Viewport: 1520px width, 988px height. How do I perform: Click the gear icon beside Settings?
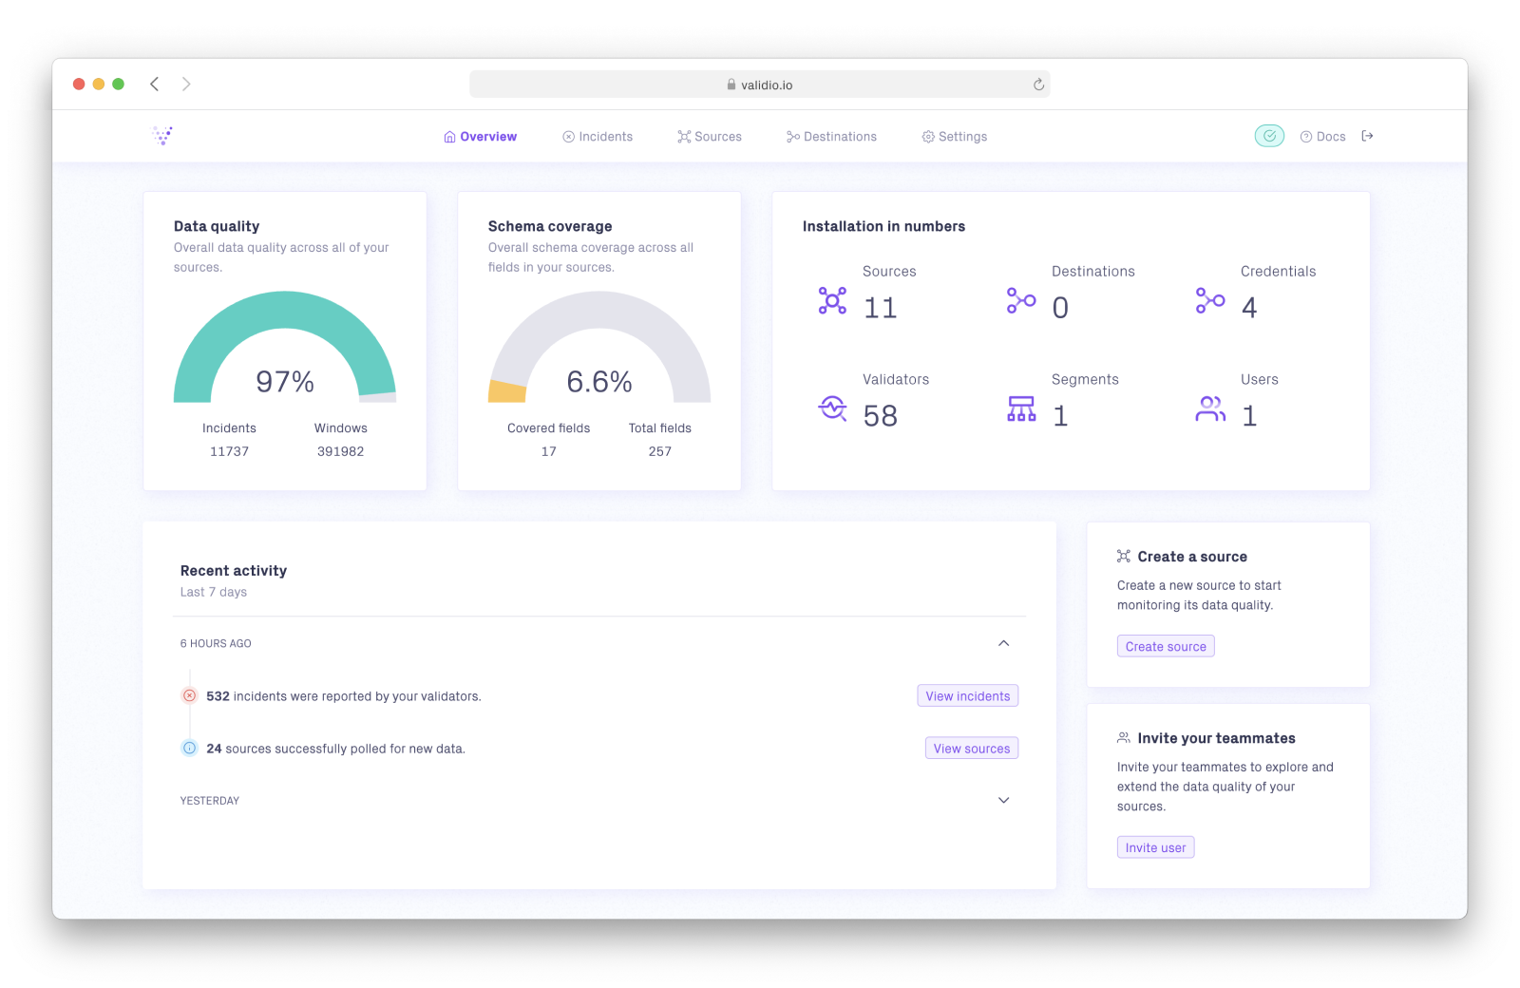tap(928, 137)
